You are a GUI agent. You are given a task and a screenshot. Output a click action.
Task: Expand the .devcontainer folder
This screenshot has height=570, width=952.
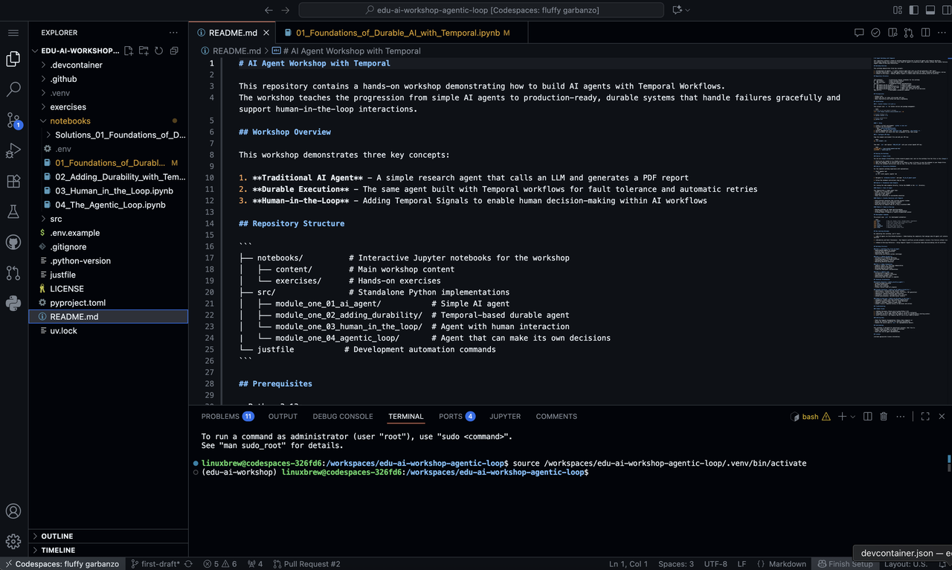pyautogui.click(x=109, y=65)
